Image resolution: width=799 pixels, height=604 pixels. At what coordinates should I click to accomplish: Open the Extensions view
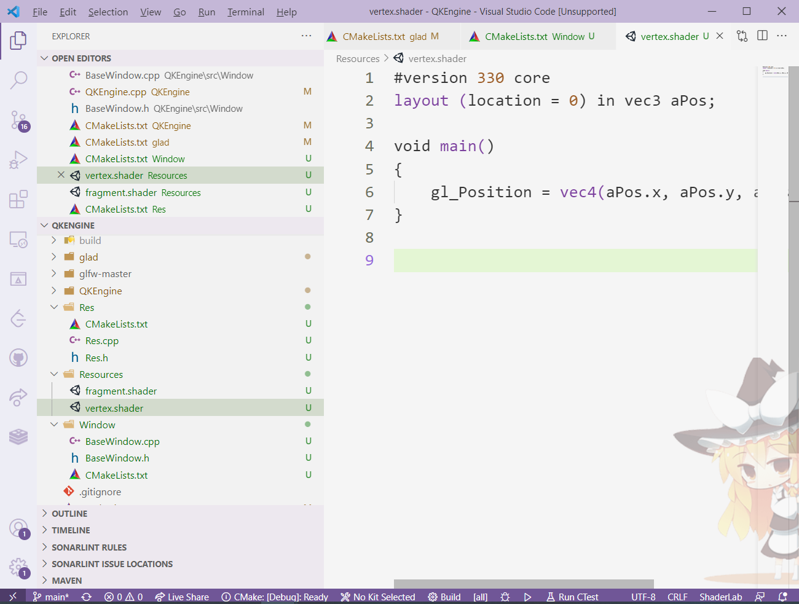(x=18, y=199)
